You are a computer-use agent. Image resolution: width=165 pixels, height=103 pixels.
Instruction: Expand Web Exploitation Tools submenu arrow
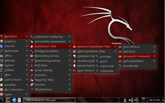click(x=115, y=51)
